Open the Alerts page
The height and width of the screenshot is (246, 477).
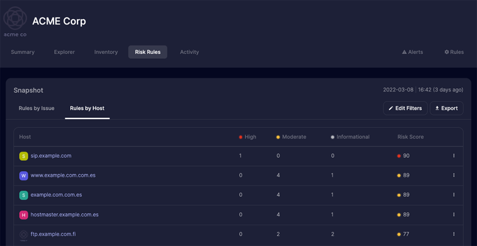(x=412, y=52)
